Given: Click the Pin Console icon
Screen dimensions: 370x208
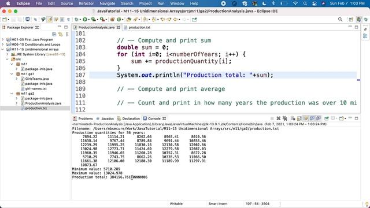Looking at the screenshot, I should pos(326,118).
